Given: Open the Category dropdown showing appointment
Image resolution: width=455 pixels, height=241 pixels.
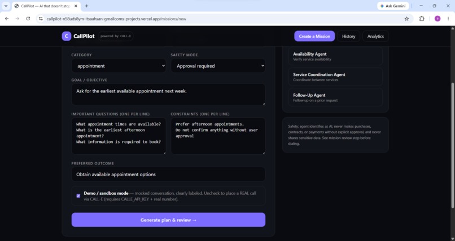Looking at the screenshot, I should pos(119,66).
